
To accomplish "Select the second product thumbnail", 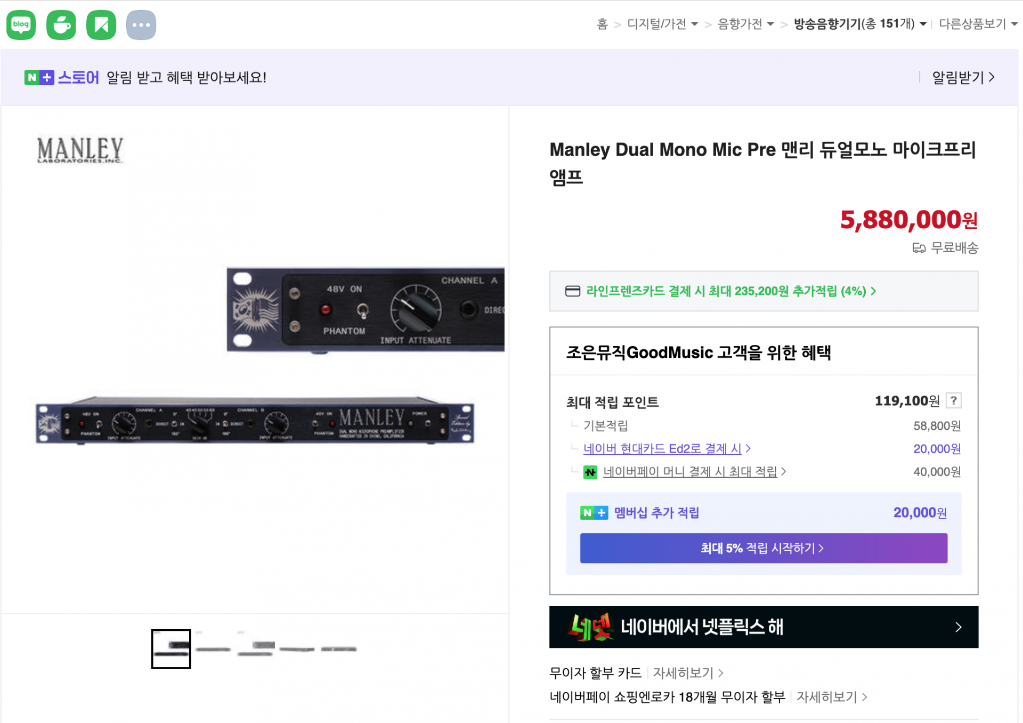I will [213, 649].
